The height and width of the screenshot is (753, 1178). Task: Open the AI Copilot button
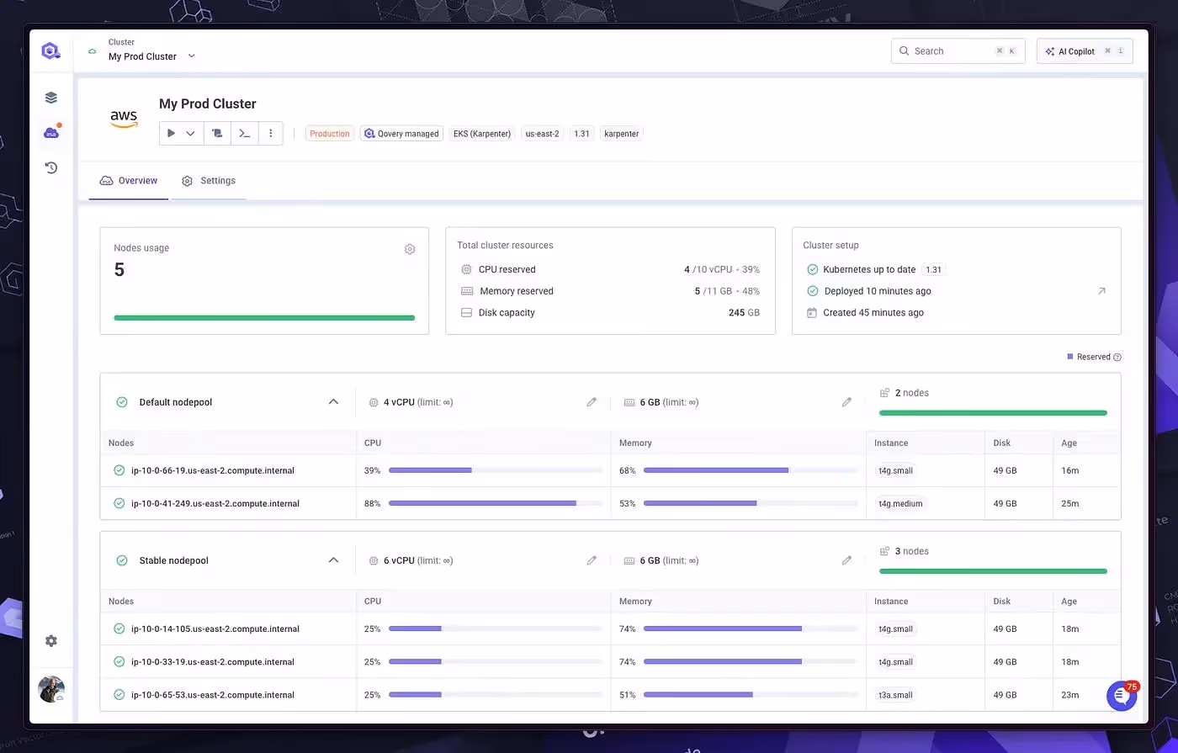pos(1085,51)
